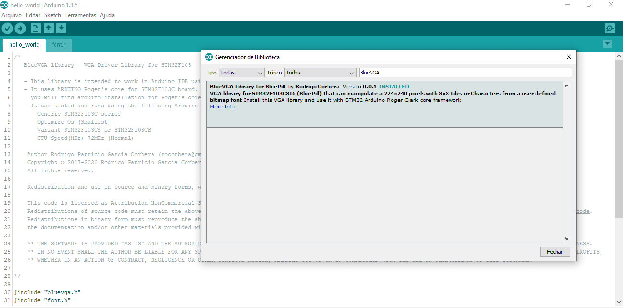Click the library list scroll-up arrow
The image size is (623, 308).
[x=567, y=86]
